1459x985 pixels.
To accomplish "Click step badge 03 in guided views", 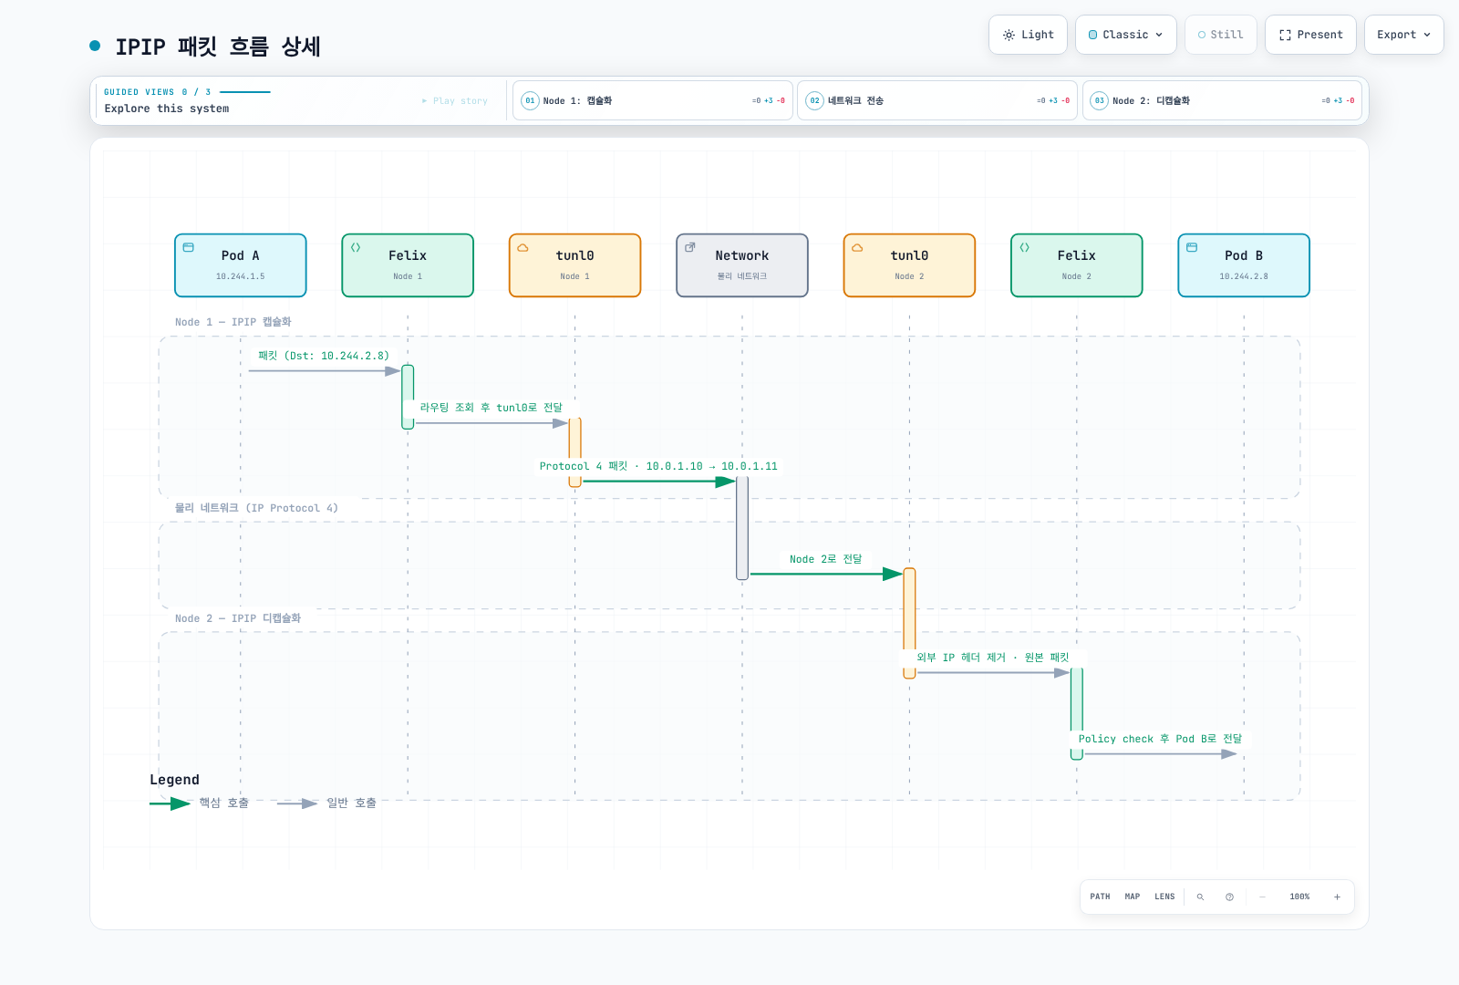I will tap(1100, 100).
